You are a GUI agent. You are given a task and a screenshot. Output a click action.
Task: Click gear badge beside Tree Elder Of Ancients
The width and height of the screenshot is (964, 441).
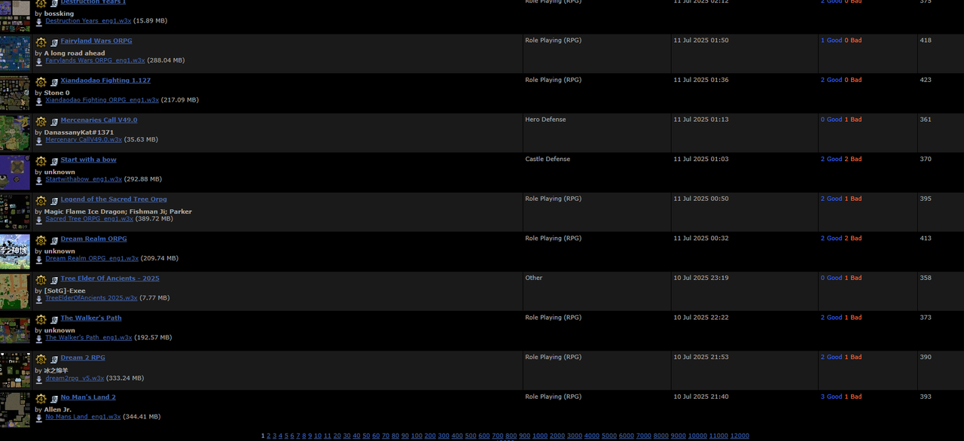click(41, 281)
